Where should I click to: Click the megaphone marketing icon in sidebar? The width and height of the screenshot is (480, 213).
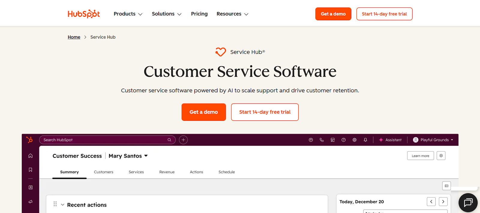point(30,202)
